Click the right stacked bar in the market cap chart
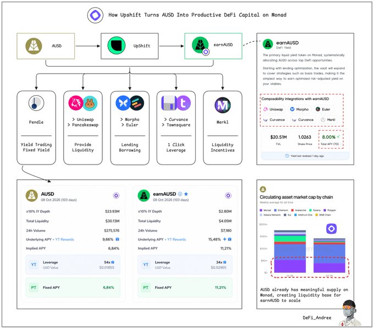 pos(329,255)
